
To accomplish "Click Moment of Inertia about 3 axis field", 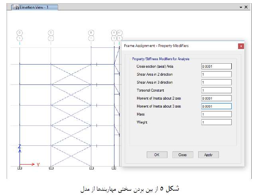I will click(x=217, y=106).
